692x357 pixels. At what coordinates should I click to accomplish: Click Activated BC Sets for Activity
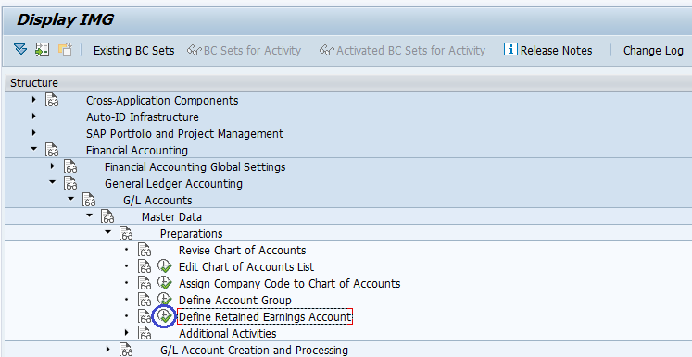point(402,51)
